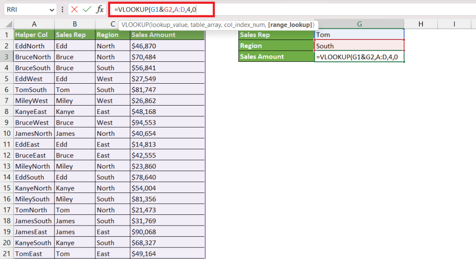The width and height of the screenshot is (476, 259).
Task: Click the Sales Amount header cell in D1
Action: coord(167,35)
